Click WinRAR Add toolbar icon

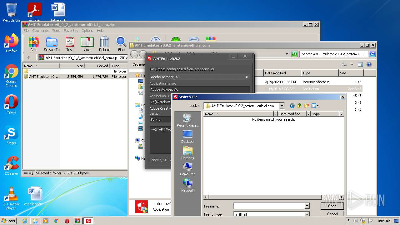click(33, 44)
